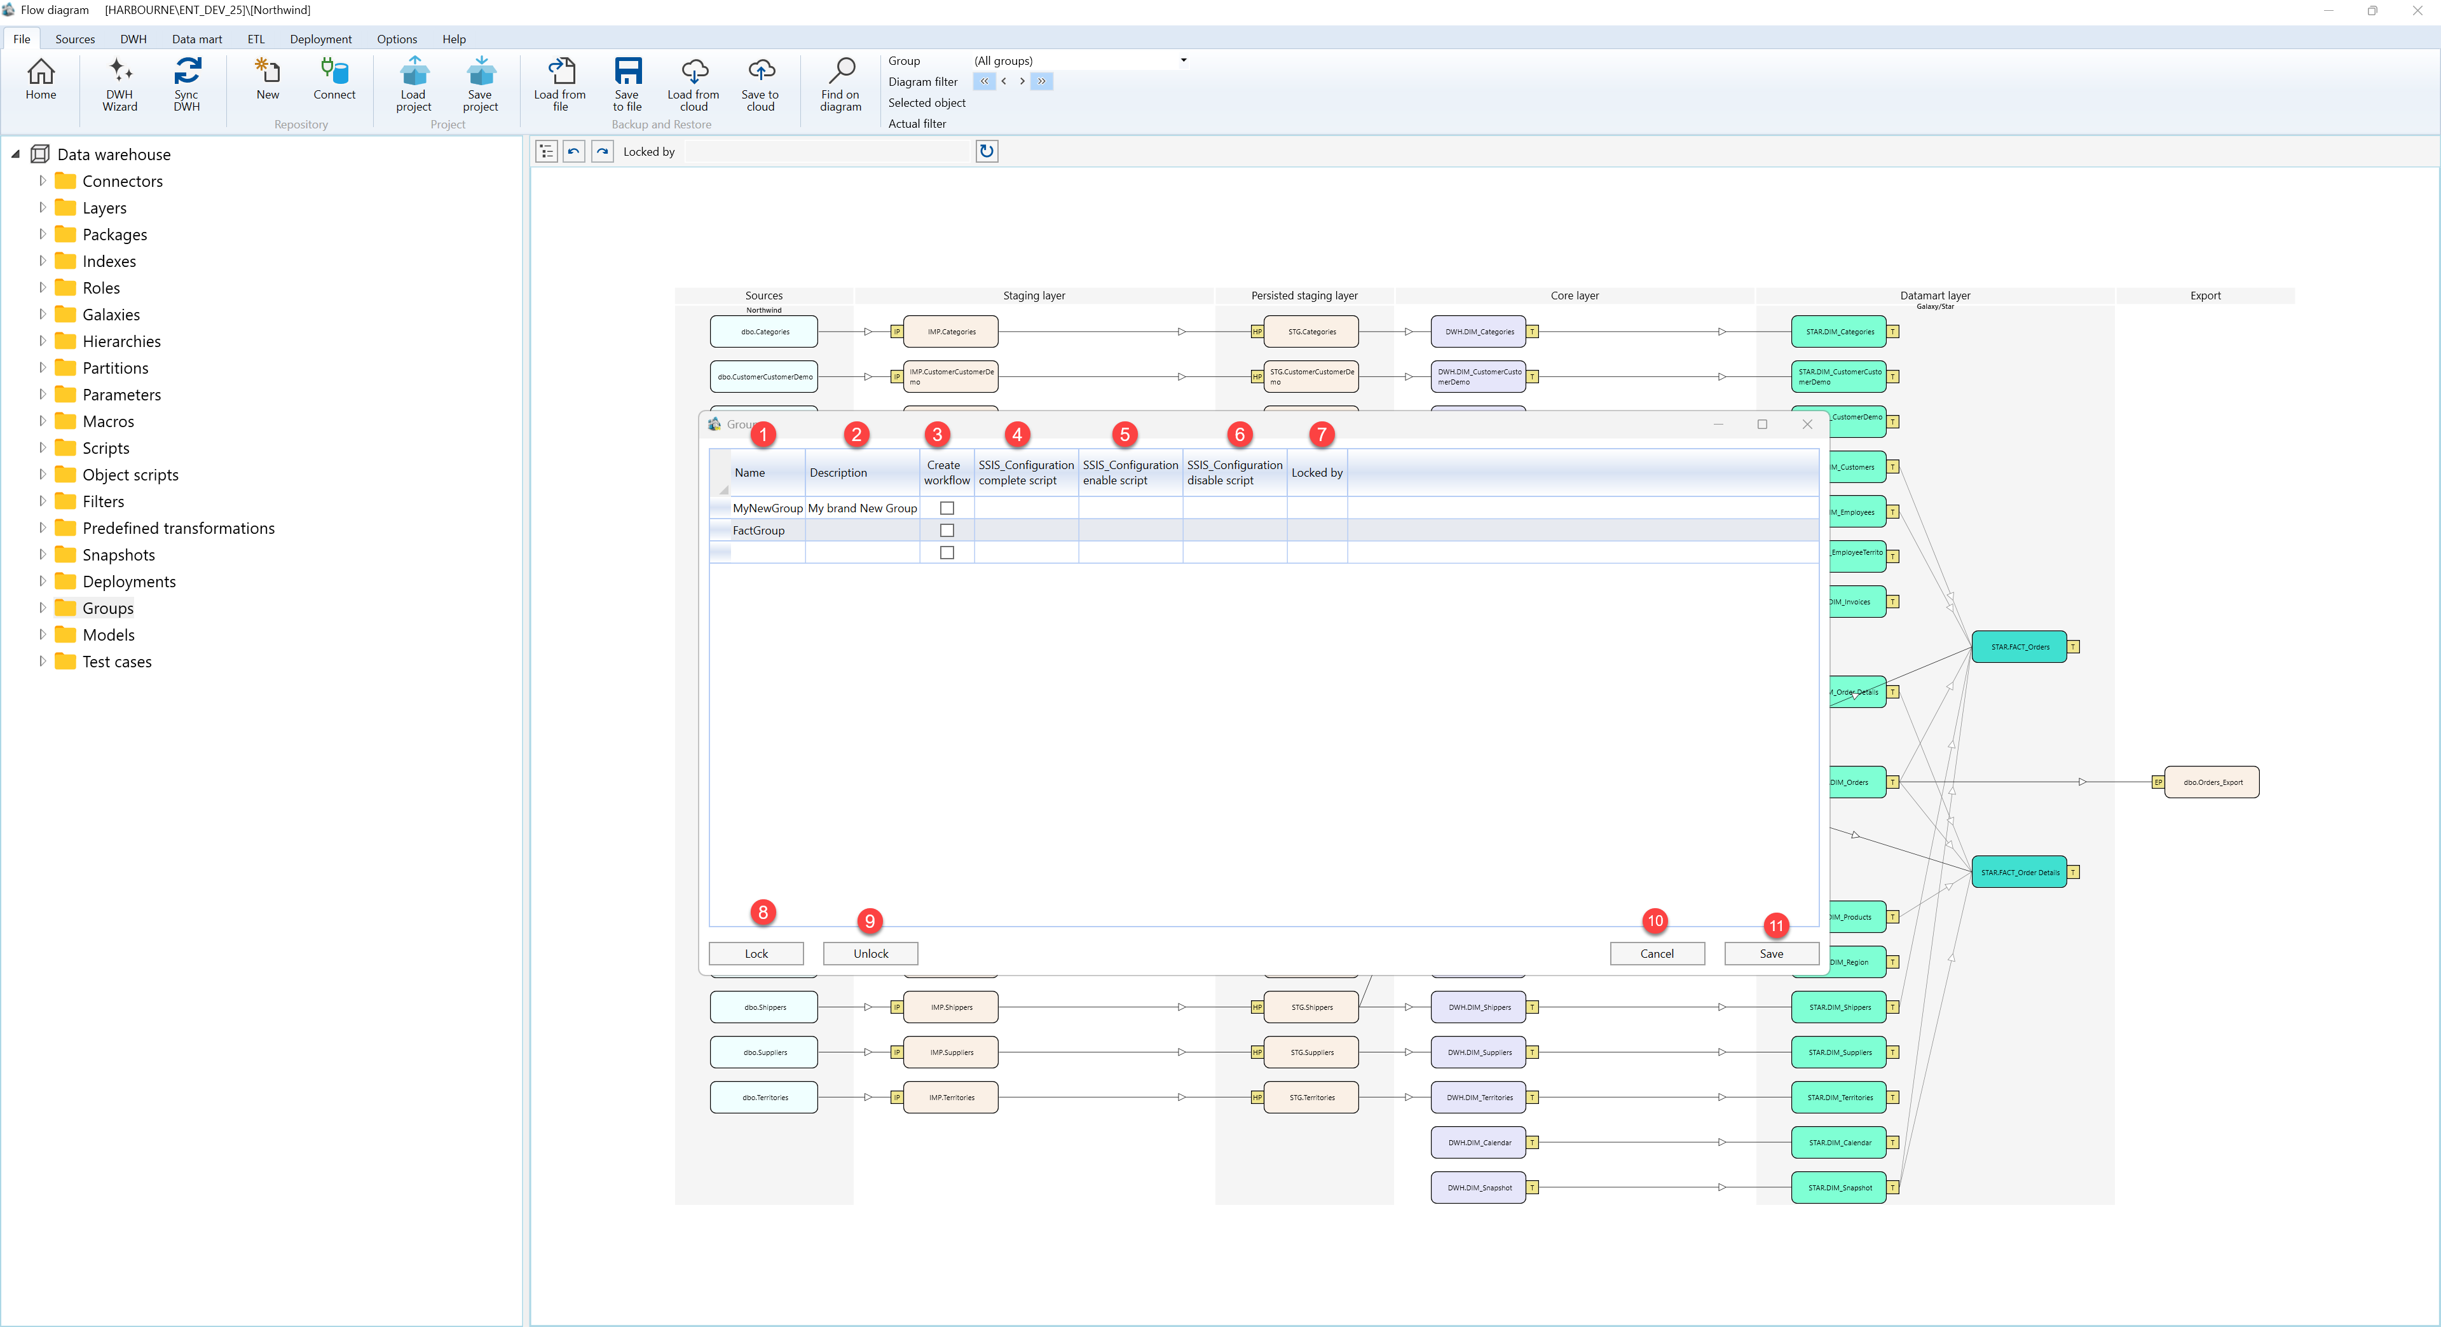Launch the DWH Wizard
This screenshot has height=1327, width=2441.
(120, 85)
